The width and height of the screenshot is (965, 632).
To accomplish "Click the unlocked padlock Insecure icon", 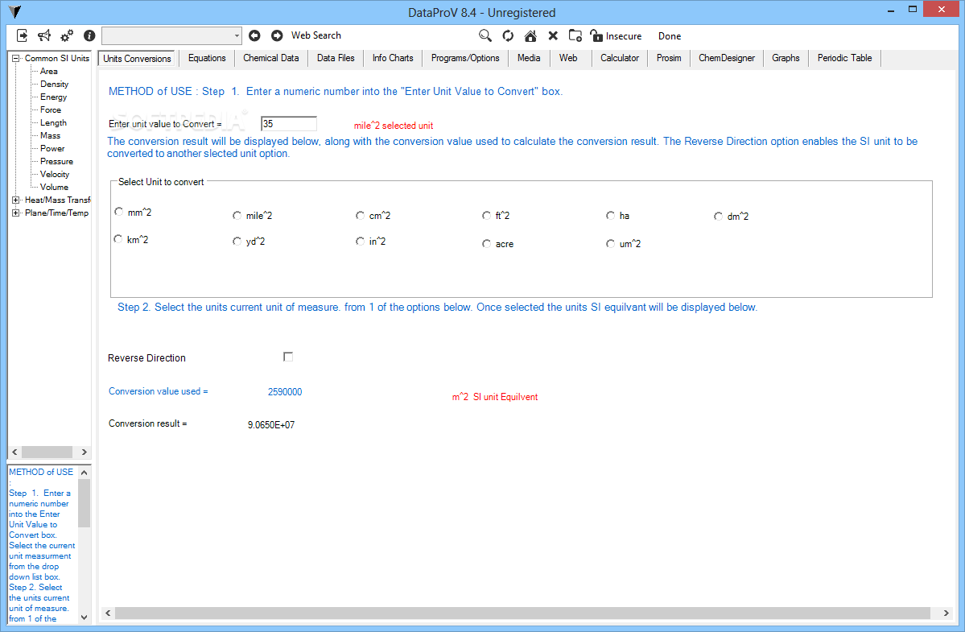I will pyautogui.click(x=596, y=35).
